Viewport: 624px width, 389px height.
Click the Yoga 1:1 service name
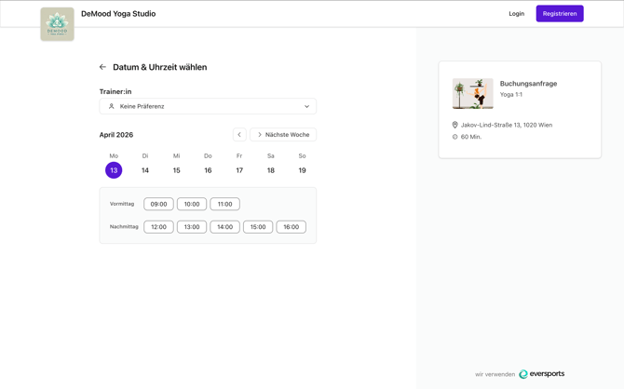tap(511, 95)
